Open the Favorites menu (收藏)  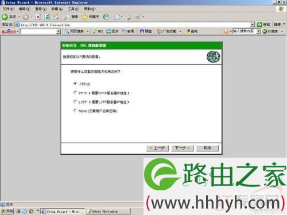pos(57,9)
